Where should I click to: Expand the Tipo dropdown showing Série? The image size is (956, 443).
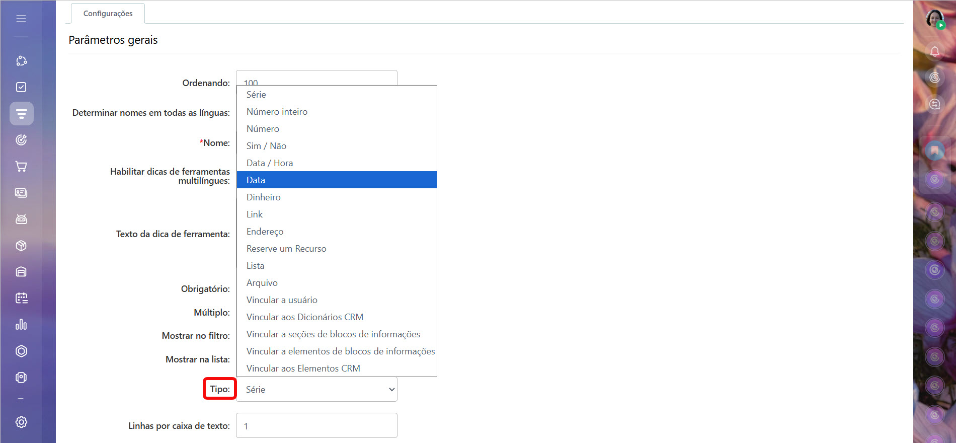coord(316,390)
